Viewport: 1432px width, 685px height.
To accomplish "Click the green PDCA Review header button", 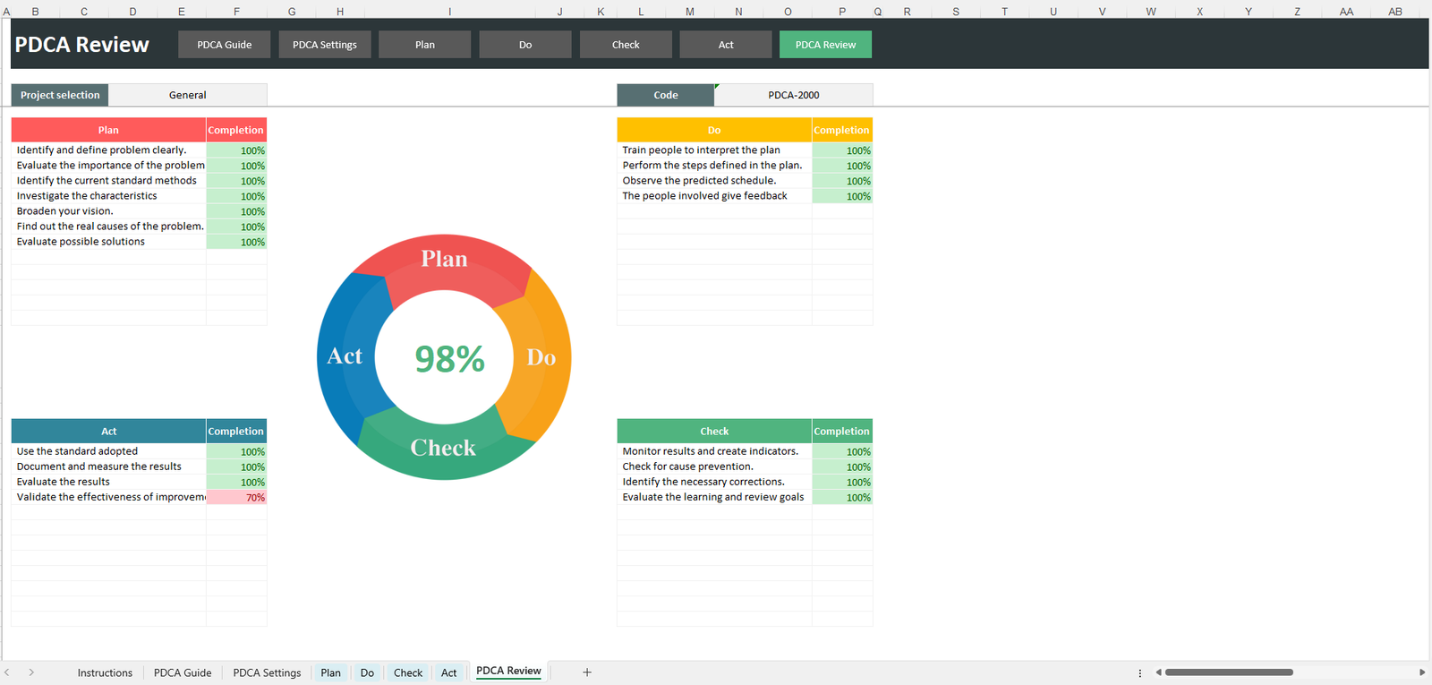I will tap(825, 45).
